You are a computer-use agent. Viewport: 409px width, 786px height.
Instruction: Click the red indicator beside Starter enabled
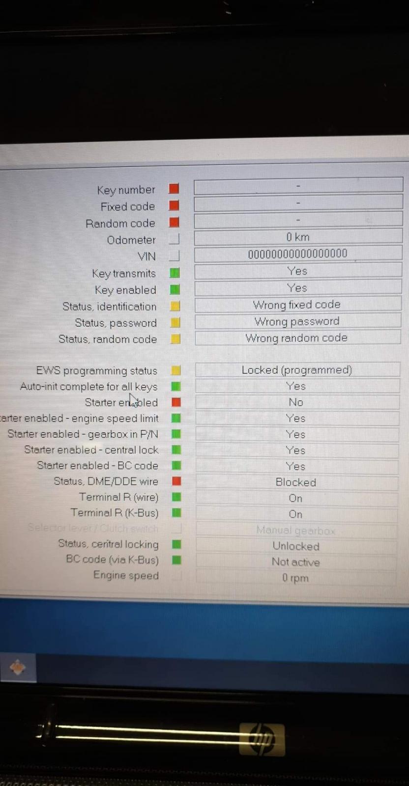tap(176, 402)
